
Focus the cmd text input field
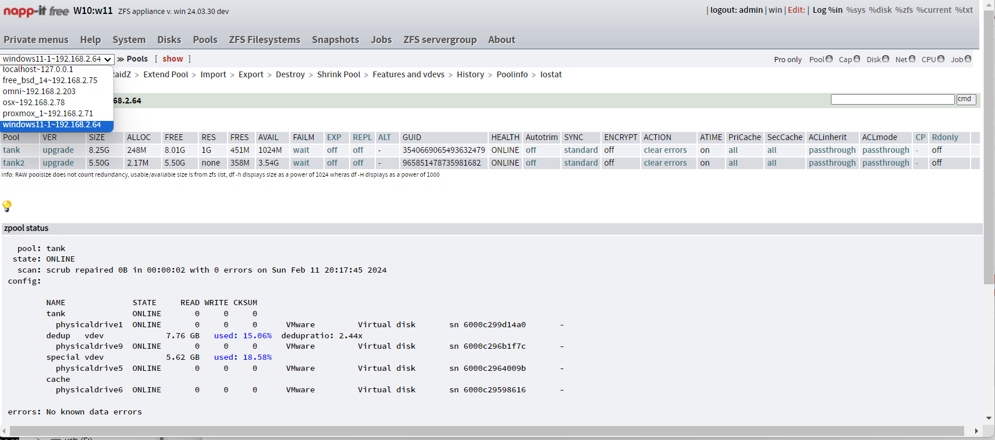(893, 99)
